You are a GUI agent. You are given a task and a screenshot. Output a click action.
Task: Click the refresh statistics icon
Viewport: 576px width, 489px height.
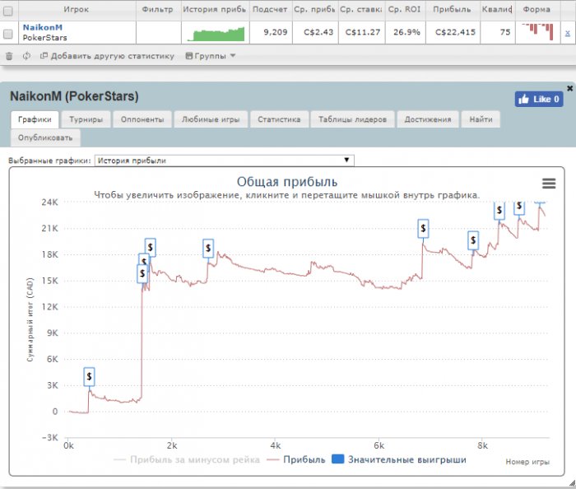click(26, 56)
